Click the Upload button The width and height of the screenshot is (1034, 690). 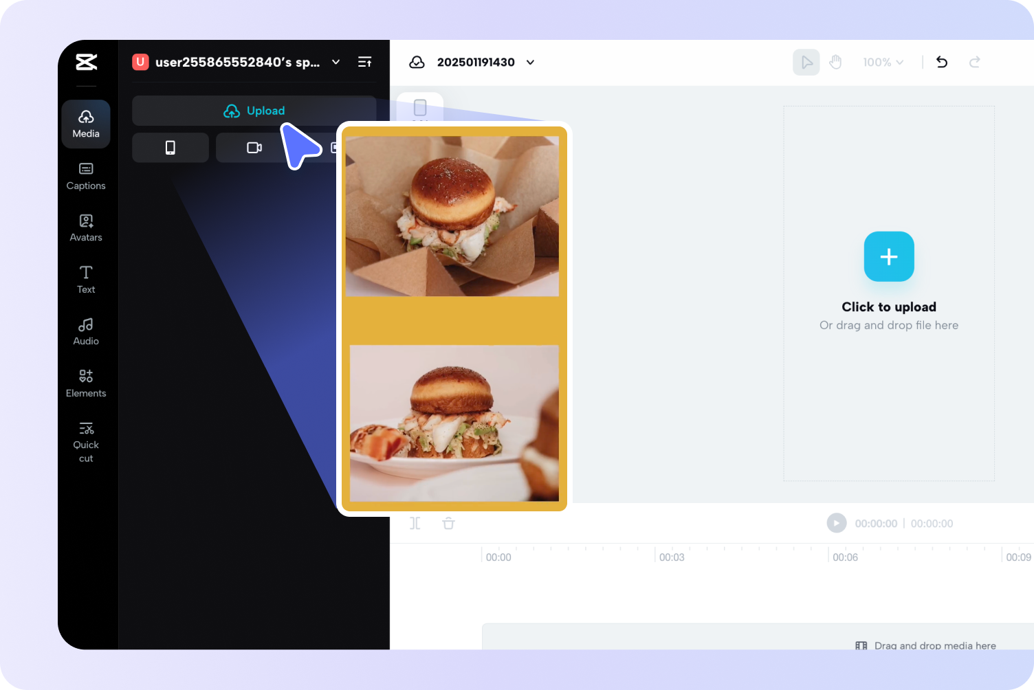coord(254,111)
